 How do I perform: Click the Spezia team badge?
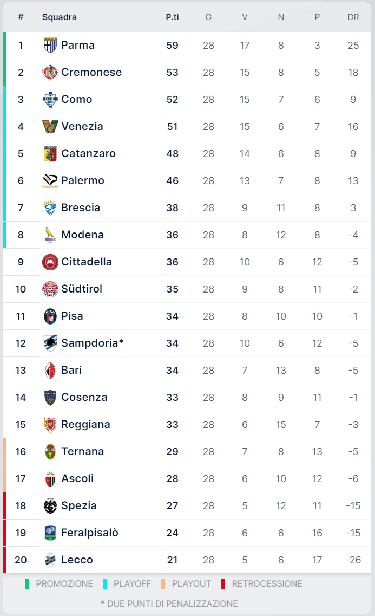coord(50,505)
